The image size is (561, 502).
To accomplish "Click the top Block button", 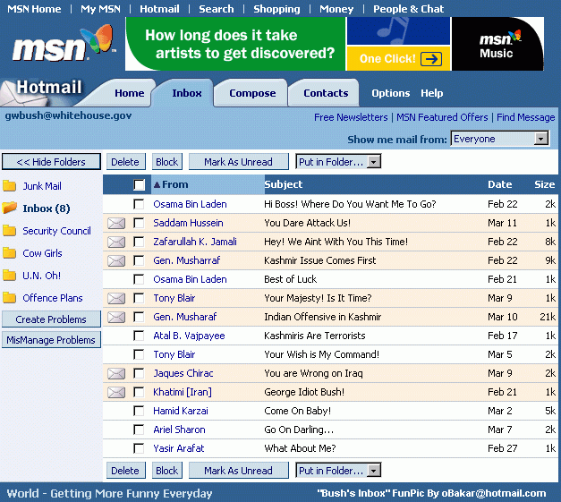I will click(167, 162).
